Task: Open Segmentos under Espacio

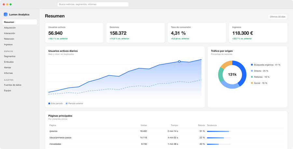Action: point(20,56)
